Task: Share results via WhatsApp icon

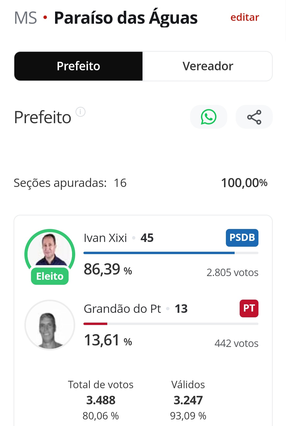Action: (x=209, y=117)
